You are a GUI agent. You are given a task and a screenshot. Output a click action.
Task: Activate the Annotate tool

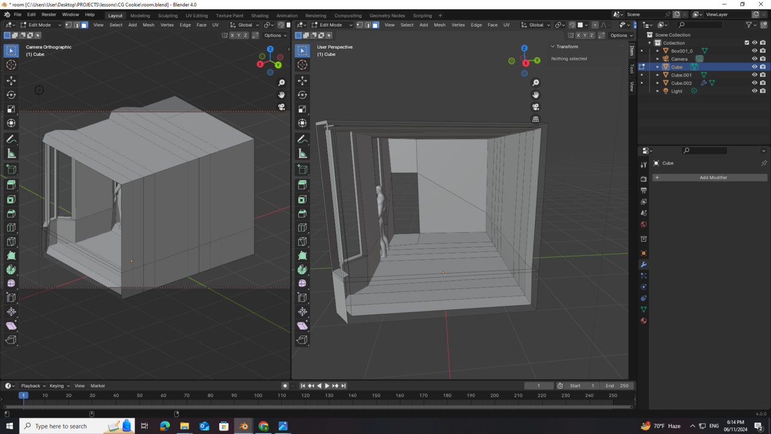(x=11, y=139)
